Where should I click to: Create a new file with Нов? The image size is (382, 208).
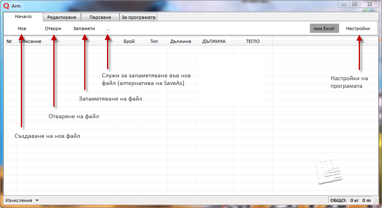click(x=22, y=28)
